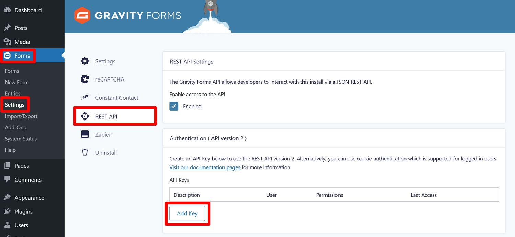Open the Appearance menu
Screen dimensions: 515x237
click(29, 198)
